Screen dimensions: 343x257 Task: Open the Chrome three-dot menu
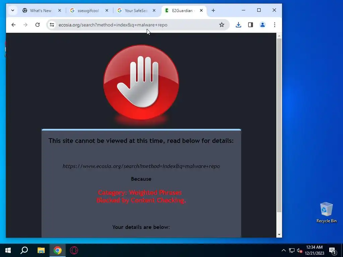tap(275, 25)
